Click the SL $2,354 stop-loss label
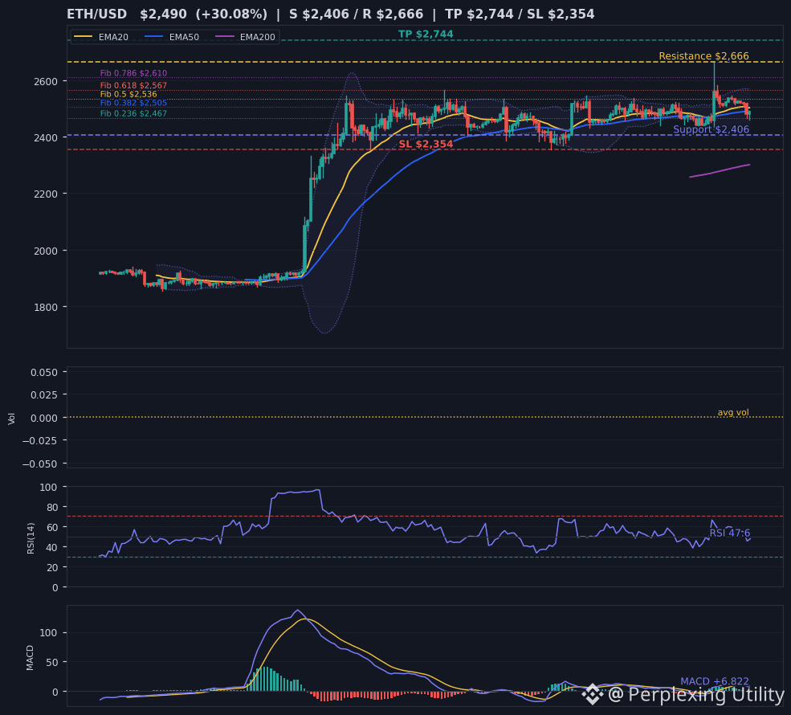Viewport: 791px width, 715px height. [426, 145]
